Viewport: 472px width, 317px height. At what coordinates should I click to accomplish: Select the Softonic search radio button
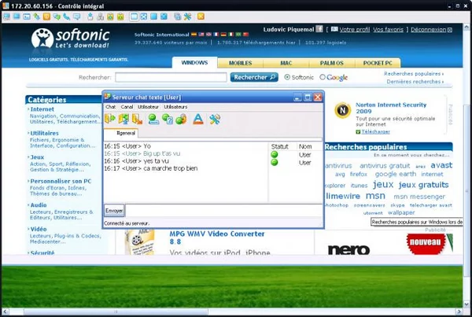click(x=287, y=77)
